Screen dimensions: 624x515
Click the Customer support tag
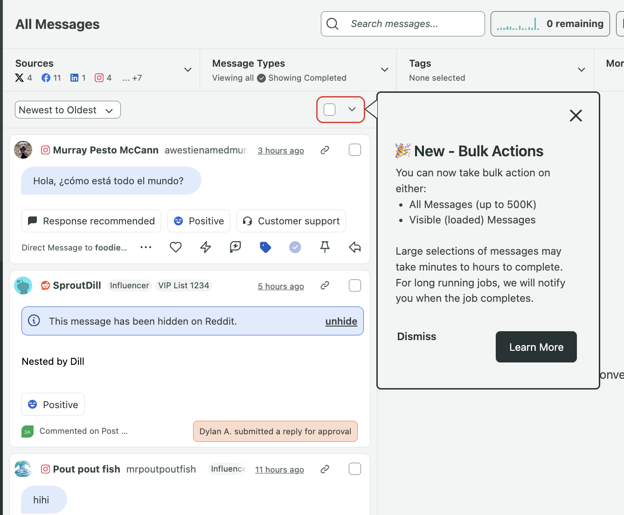pyautogui.click(x=291, y=221)
